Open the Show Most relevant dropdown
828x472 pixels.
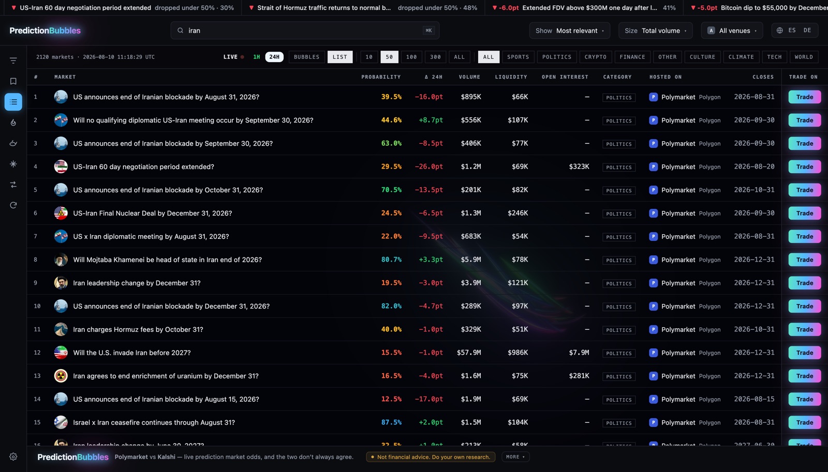[x=570, y=31]
